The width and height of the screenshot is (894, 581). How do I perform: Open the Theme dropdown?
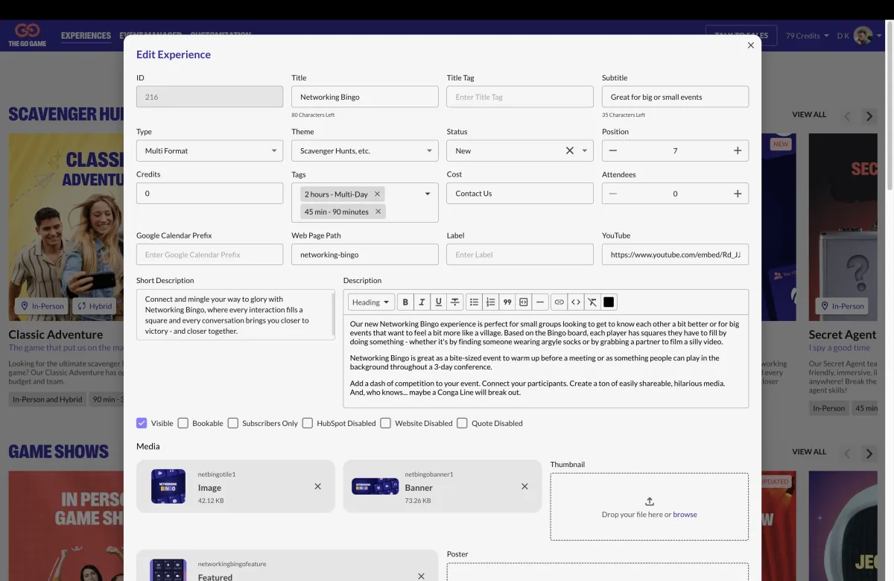(365, 150)
